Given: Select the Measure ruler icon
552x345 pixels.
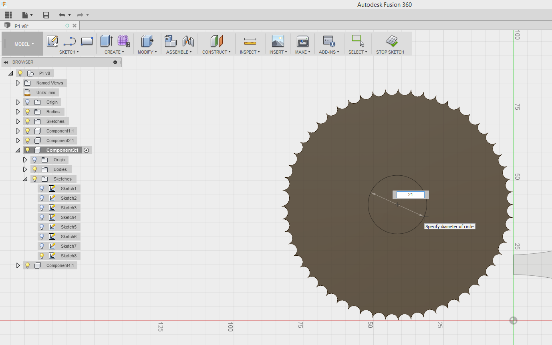Looking at the screenshot, I should (x=250, y=41).
